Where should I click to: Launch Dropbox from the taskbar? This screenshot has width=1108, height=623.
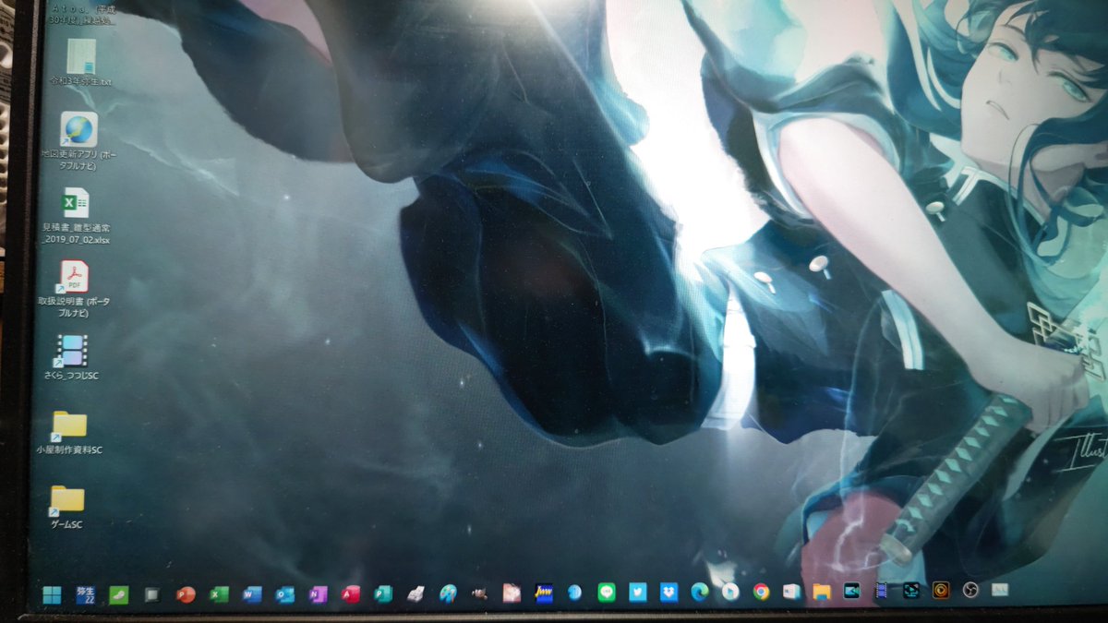coord(669,593)
